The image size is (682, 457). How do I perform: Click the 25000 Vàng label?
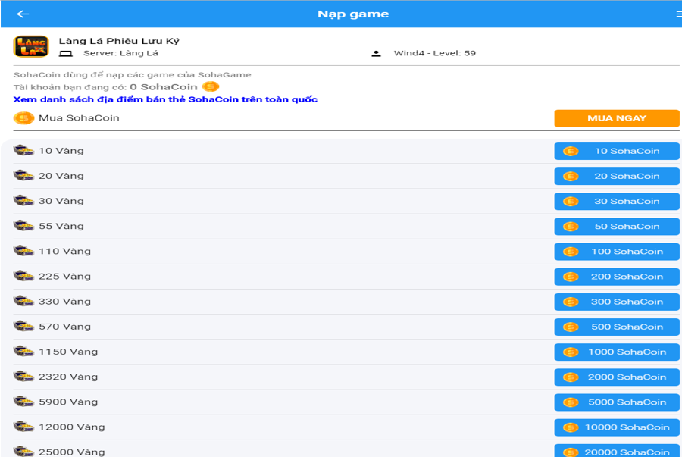click(72, 452)
